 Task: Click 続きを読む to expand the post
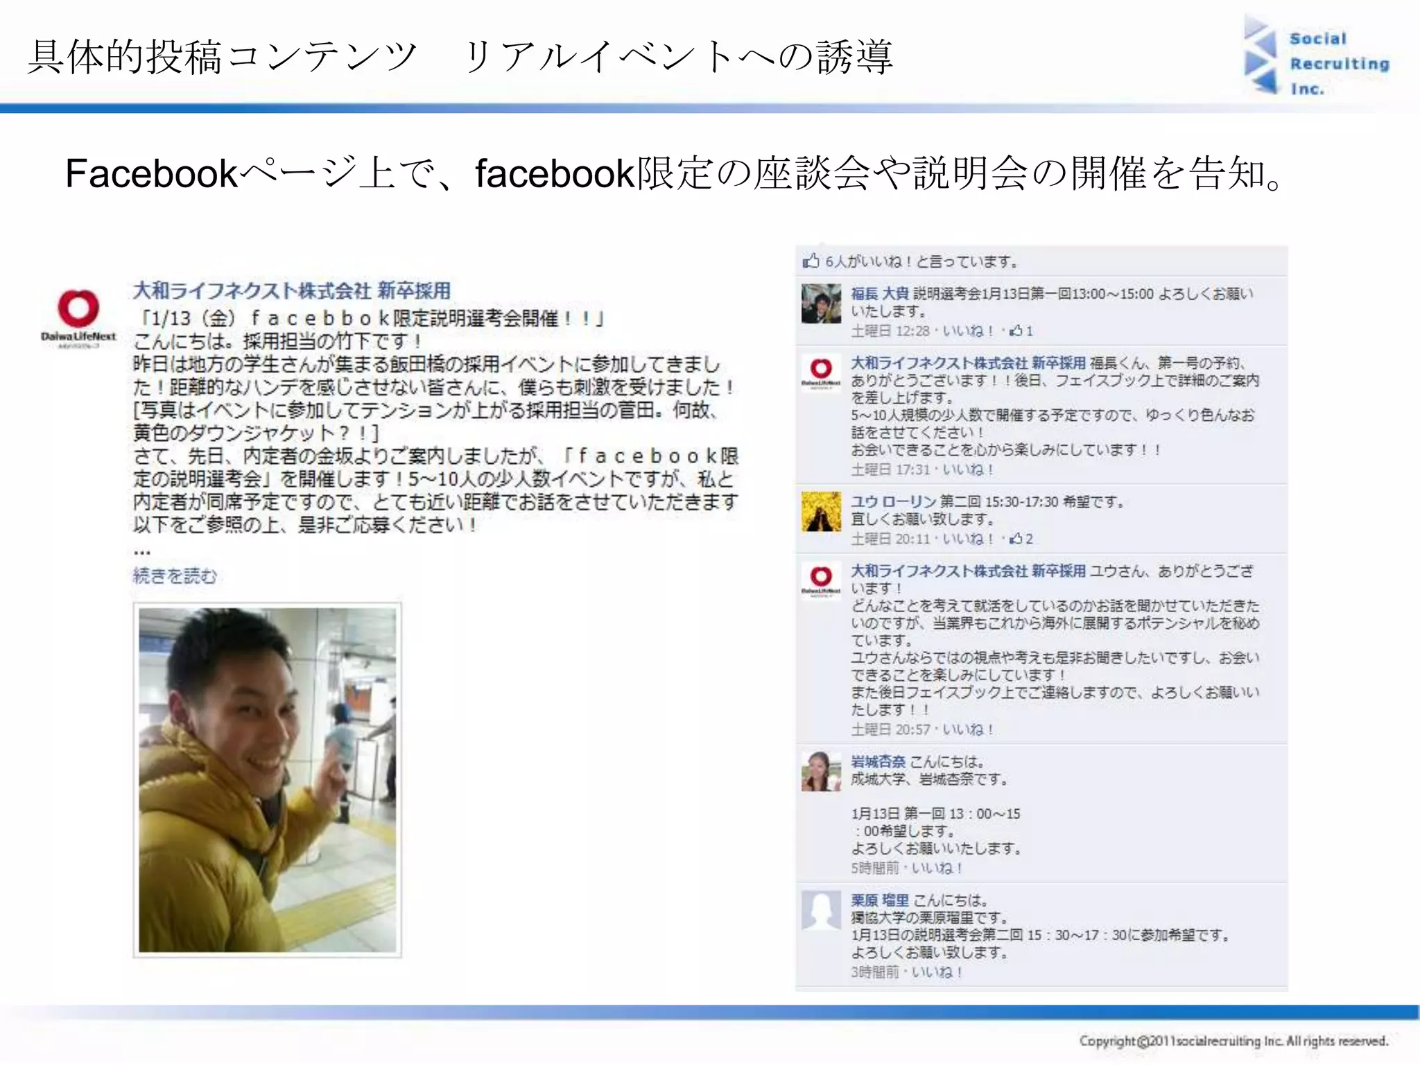[175, 575]
